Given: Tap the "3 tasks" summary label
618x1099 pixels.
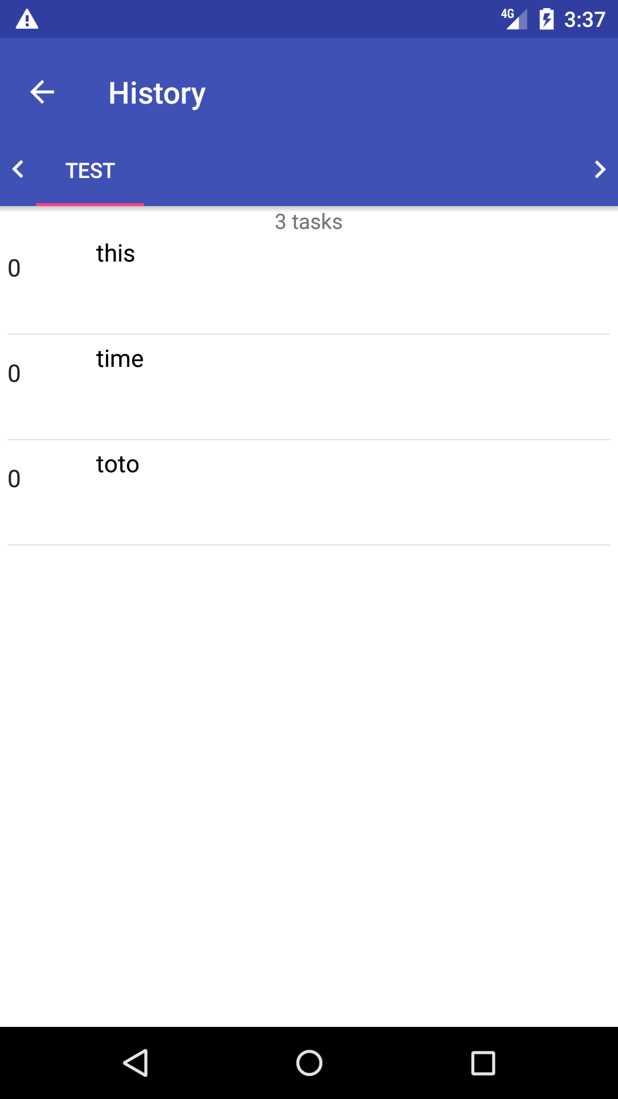Looking at the screenshot, I should point(308,222).
